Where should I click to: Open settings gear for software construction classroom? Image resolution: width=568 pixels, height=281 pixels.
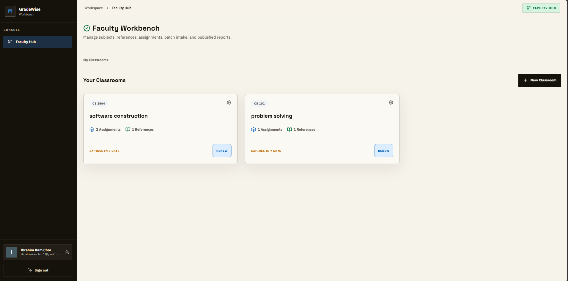click(229, 102)
